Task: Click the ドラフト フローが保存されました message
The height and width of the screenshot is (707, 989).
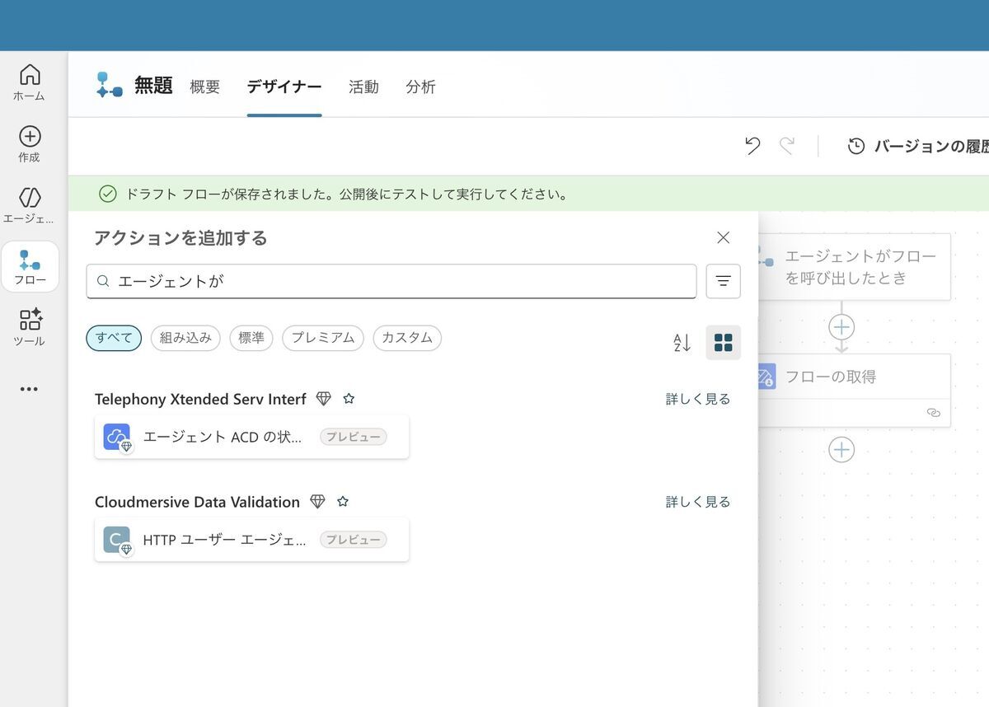Action: click(347, 195)
